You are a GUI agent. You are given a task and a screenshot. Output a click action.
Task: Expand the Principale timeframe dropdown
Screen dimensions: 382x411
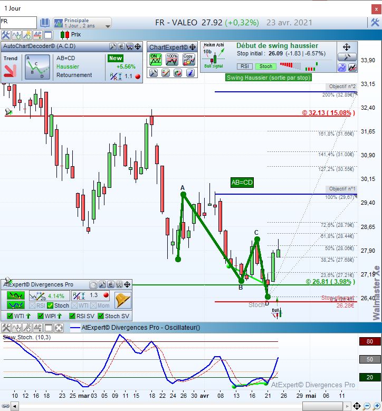point(83,23)
